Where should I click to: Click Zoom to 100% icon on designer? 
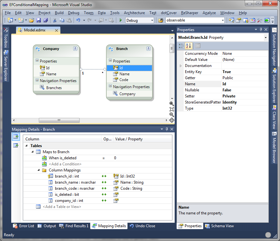point(172,109)
